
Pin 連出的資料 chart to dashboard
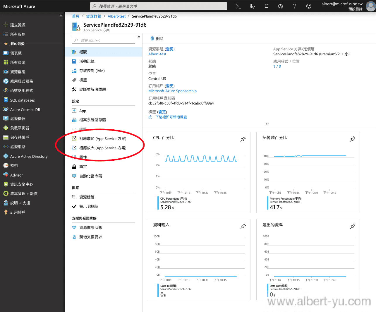[353, 226]
